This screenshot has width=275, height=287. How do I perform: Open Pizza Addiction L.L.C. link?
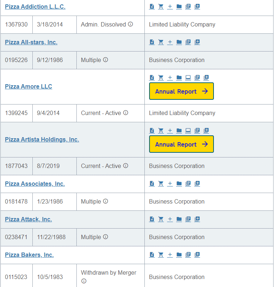(35, 7)
